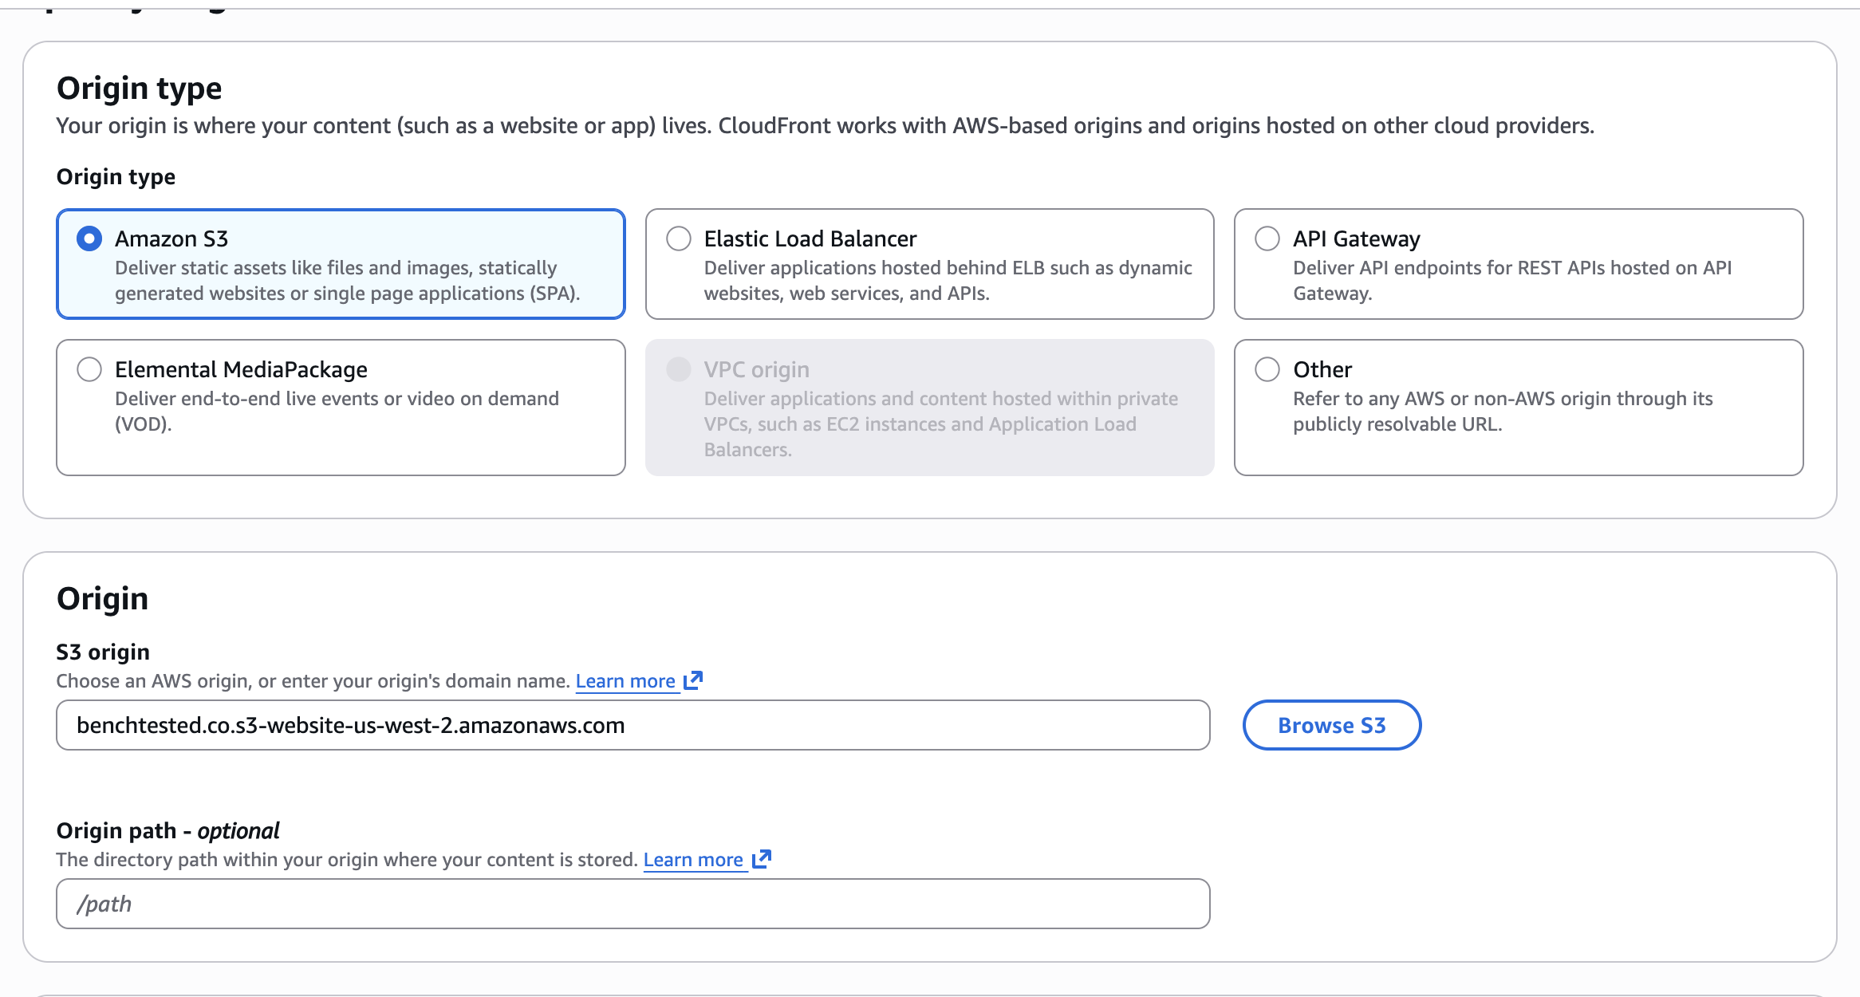
Task: Click the 'Your origin is where your content' description
Action: pyautogui.click(x=826, y=126)
